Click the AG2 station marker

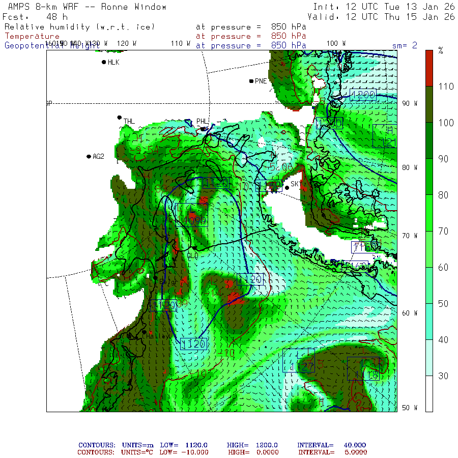tap(89, 157)
